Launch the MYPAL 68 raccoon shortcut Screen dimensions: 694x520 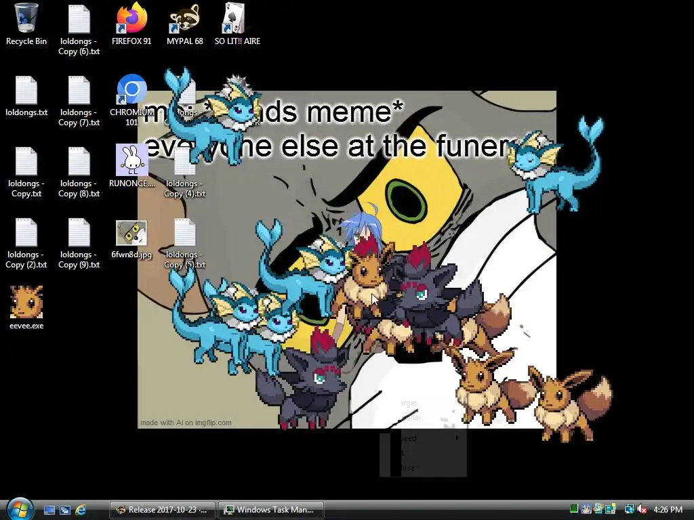point(184,24)
